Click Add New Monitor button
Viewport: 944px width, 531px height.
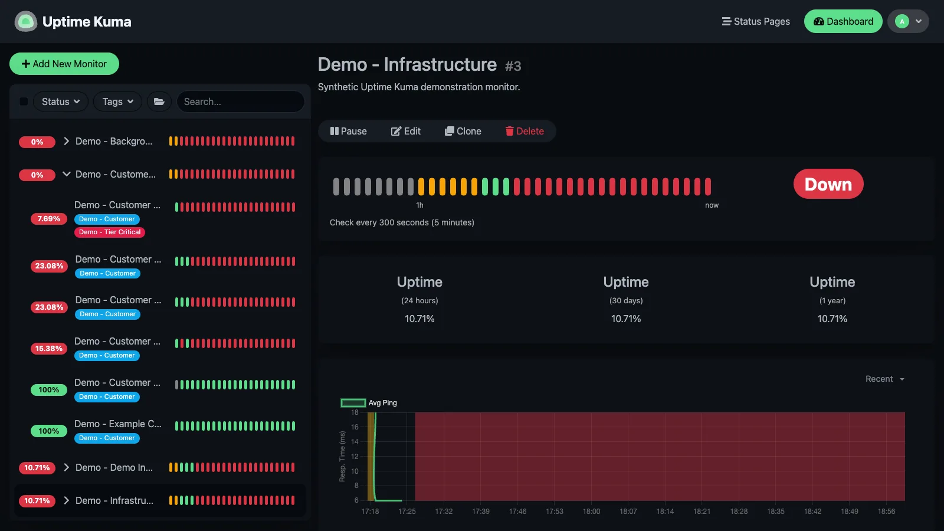point(64,64)
